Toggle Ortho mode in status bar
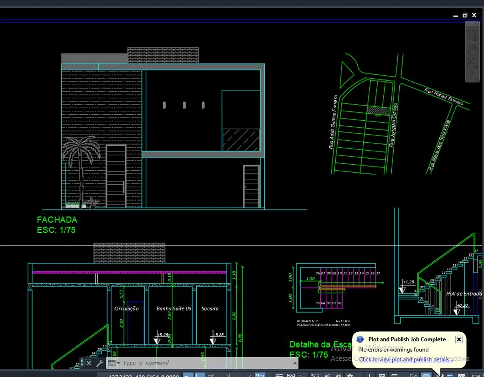This screenshot has height=377, width=484. point(200,375)
